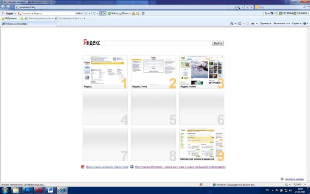Click the read mail icon in command bar
Screen dimensions: 310x194
(x=248, y=23)
